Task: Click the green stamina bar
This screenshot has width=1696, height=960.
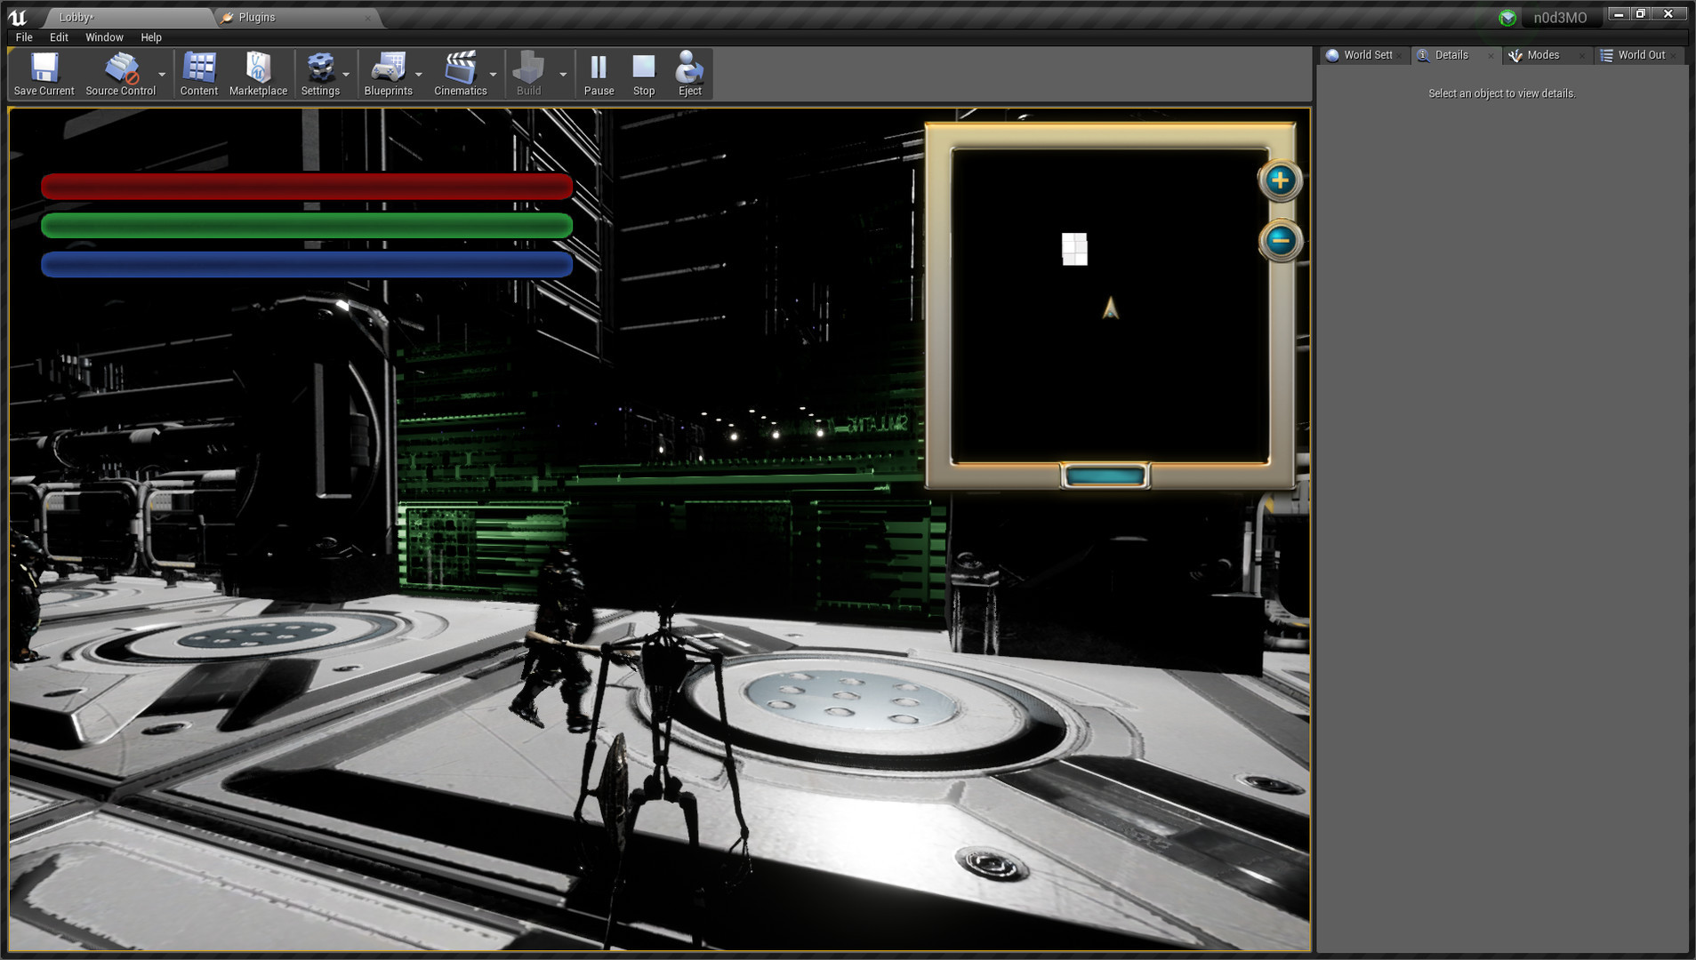Action: coord(307,226)
